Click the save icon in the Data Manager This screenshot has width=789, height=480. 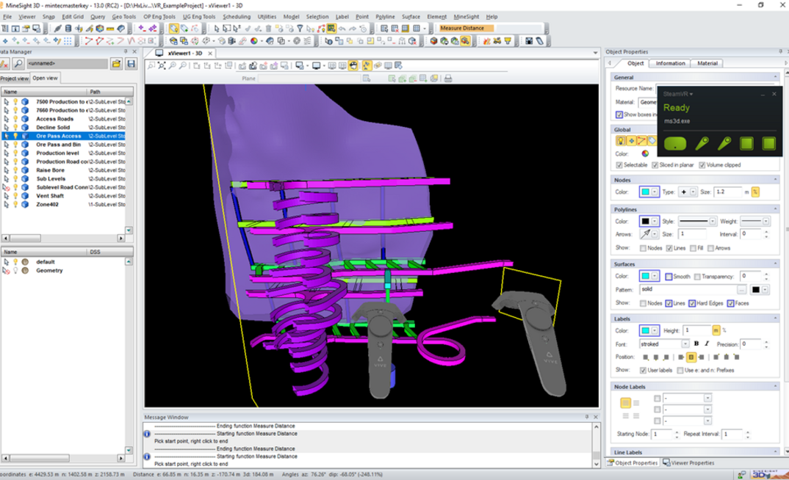click(131, 63)
